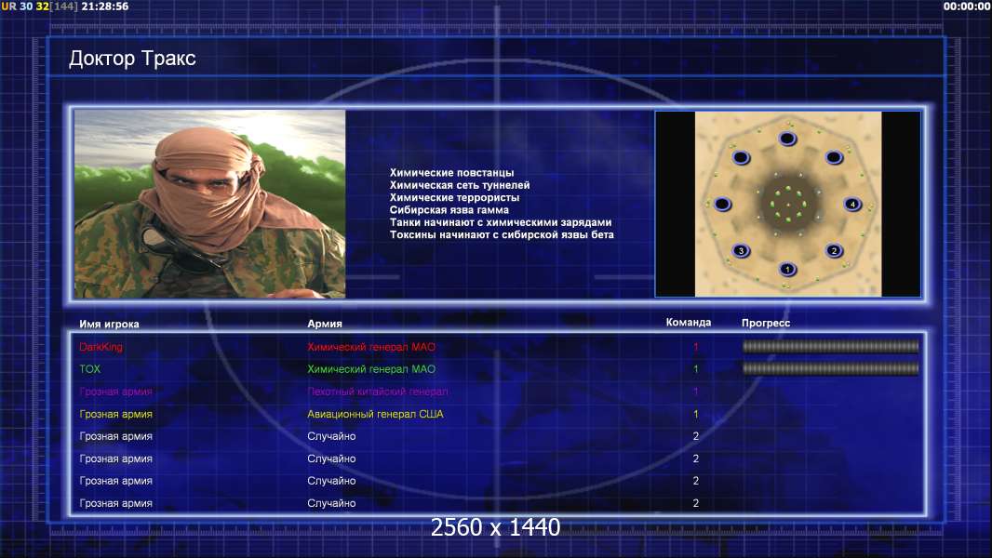Click the desert map preview thumbnail
The width and height of the screenshot is (992, 558).
[787, 204]
